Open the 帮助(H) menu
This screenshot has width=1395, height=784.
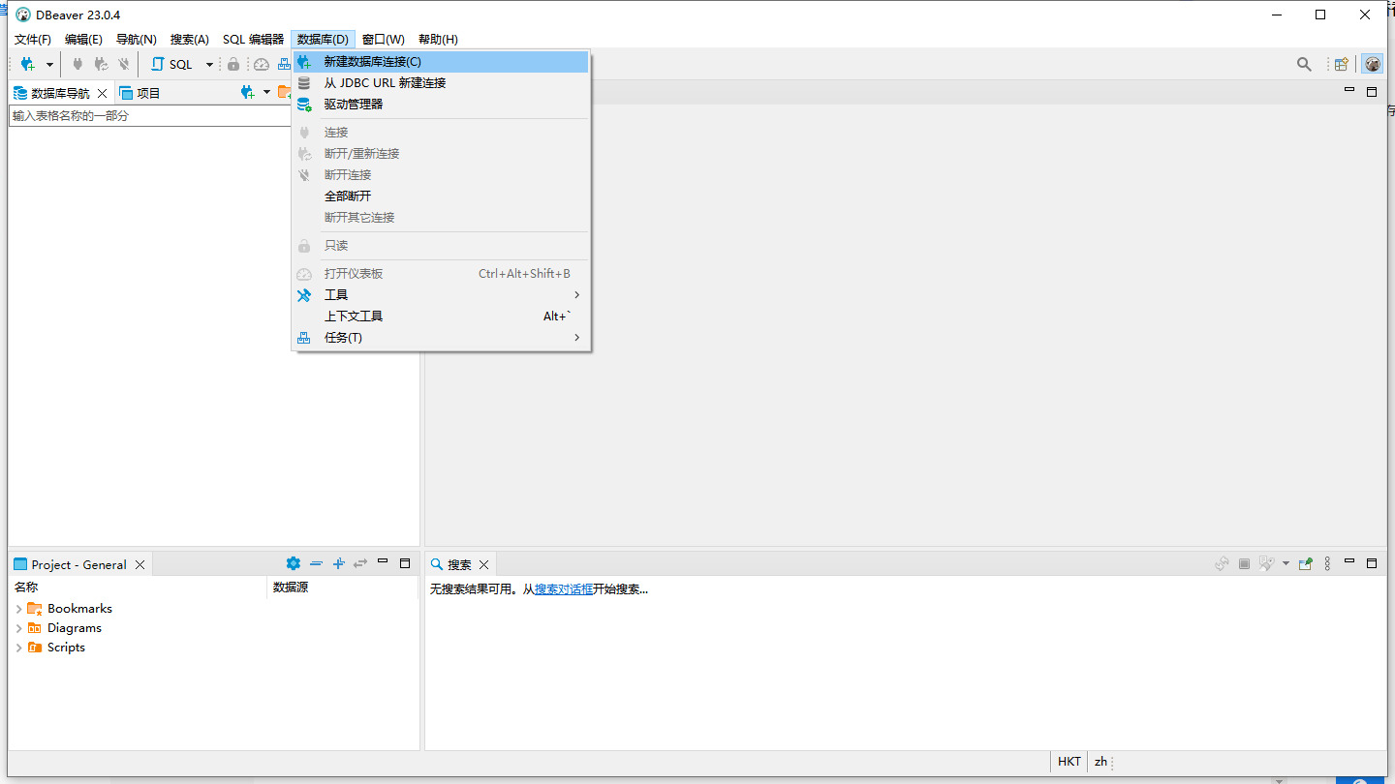[x=438, y=40]
